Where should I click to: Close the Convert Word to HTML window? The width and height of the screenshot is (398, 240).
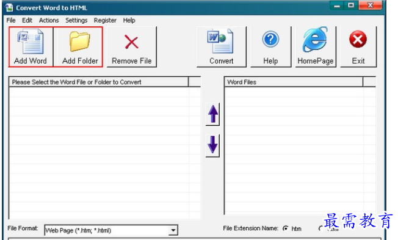[371, 5]
